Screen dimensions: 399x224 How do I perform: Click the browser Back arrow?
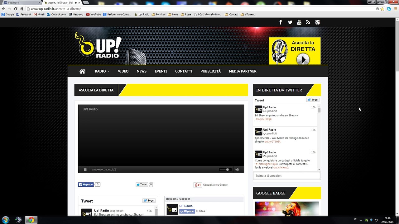[4, 9]
